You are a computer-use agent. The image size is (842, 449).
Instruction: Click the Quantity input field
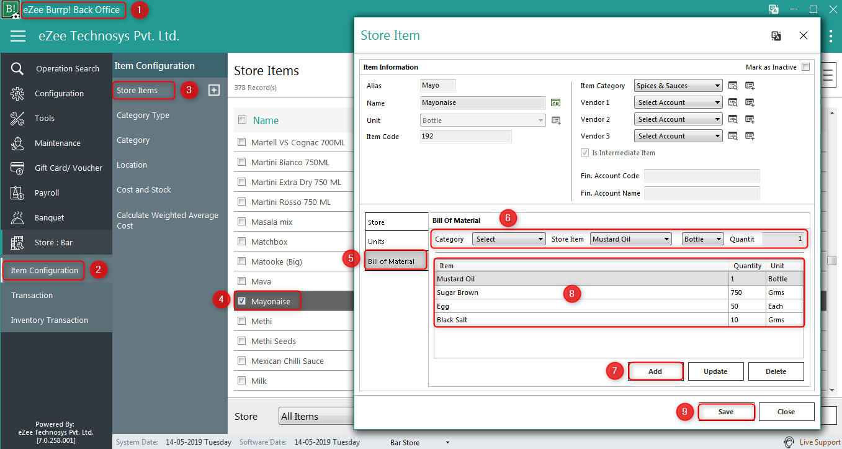(783, 239)
